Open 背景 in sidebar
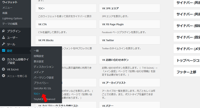This screenshot has width=200, height=108. 5,13
